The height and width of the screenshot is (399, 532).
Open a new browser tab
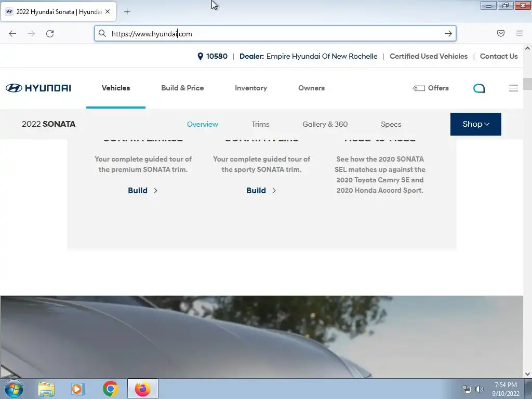tap(127, 12)
